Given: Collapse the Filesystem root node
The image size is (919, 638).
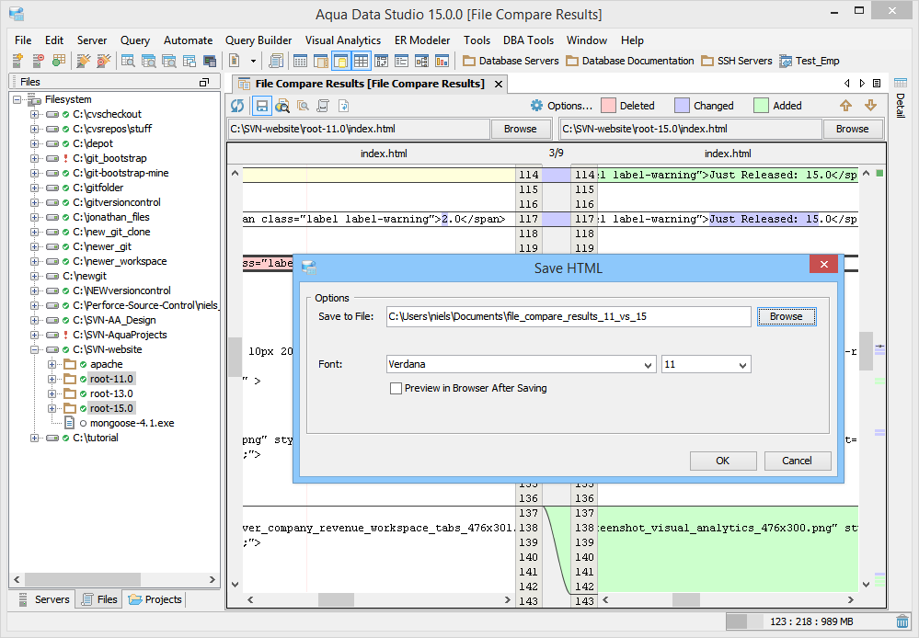Looking at the screenshot, I should (x=17, y=99).
